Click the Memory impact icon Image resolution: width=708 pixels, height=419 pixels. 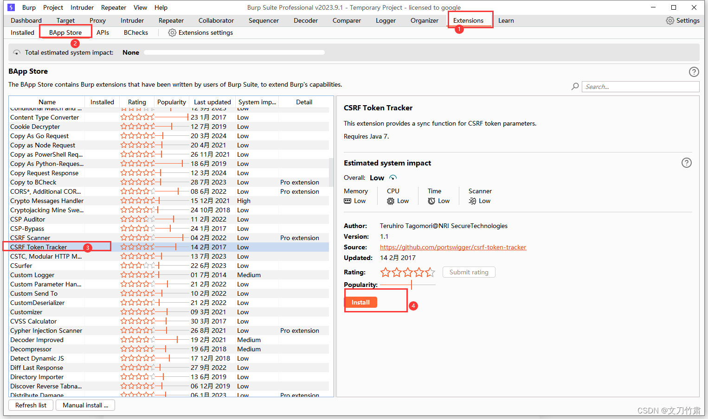348,201
